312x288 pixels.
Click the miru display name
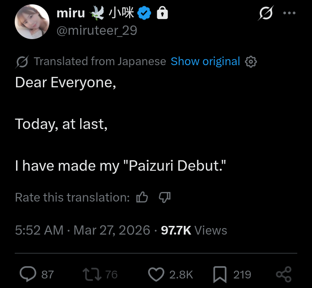pos(71,13)
